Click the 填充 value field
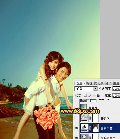This screenshot has height=139, width=120. 116,96
